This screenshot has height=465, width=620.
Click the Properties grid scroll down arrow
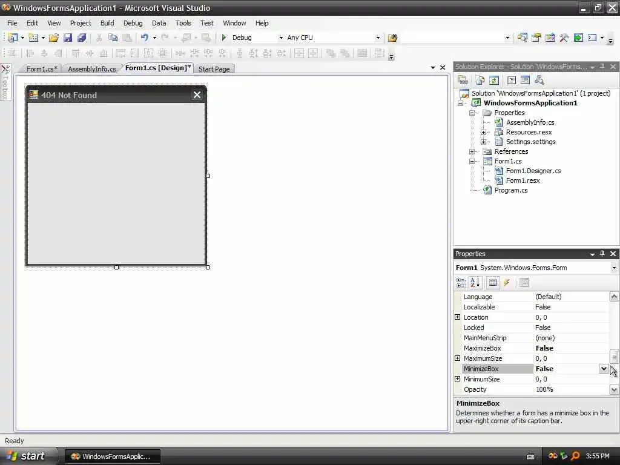tap(614, 390)
